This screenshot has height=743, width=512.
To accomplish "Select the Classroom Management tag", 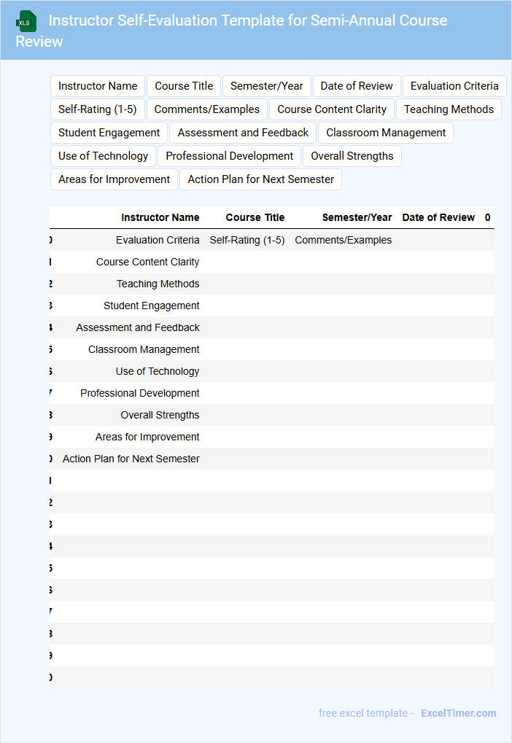I will click(x=386, y=133).
